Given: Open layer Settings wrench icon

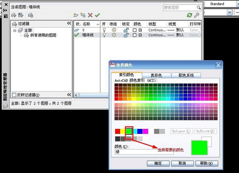Looking at the screenshot, I should pos(197,15).
